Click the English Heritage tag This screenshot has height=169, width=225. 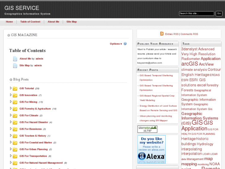[195, 75]
